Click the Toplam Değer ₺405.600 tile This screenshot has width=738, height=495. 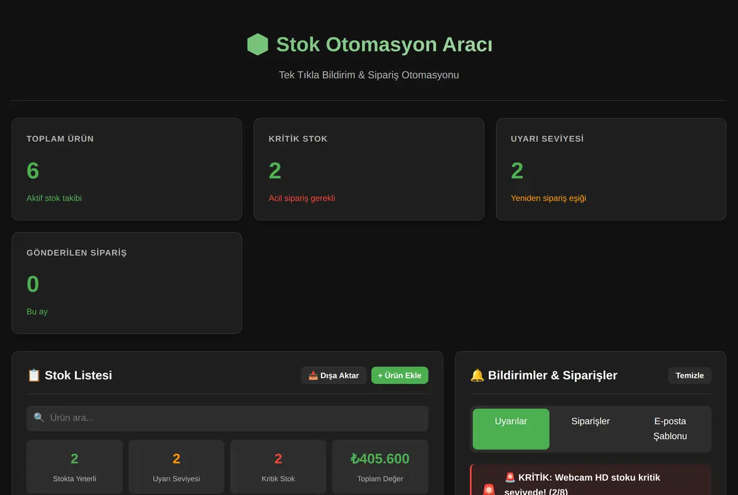[x=380, y=467]
